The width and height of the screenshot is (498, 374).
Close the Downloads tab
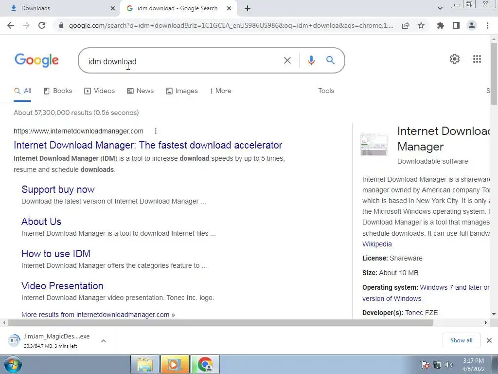(113, 8)
